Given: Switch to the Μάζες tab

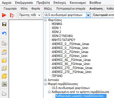Looking at the screenshot, I should [x=48, y=9].
